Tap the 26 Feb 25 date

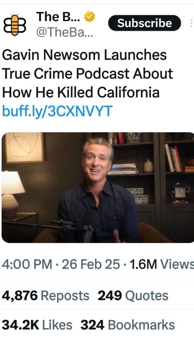point(91,264)
